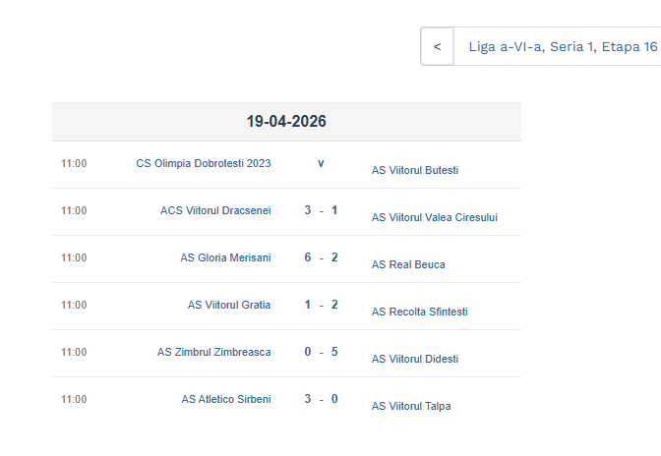661x456 pixels.
Task: Open AS Viitorul Valea Ciresului link
Action: coord(435,217)
